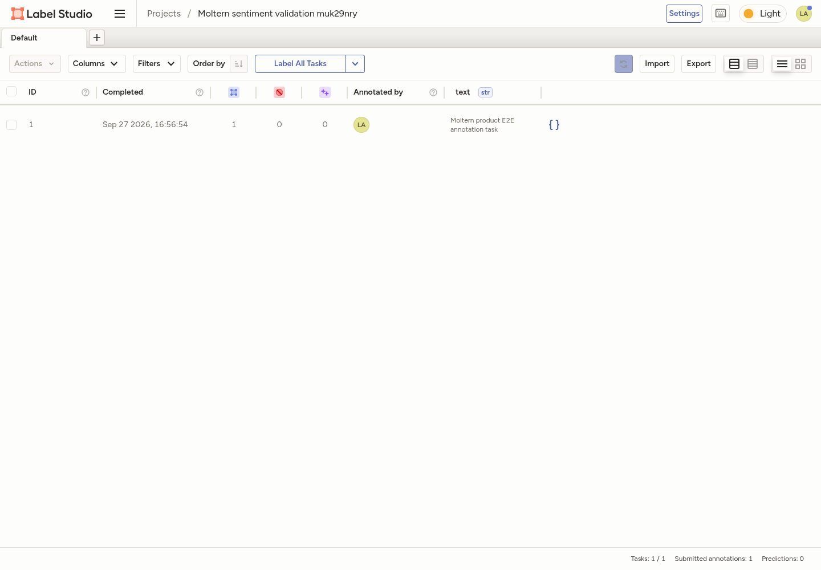Click the Export button

699,64
